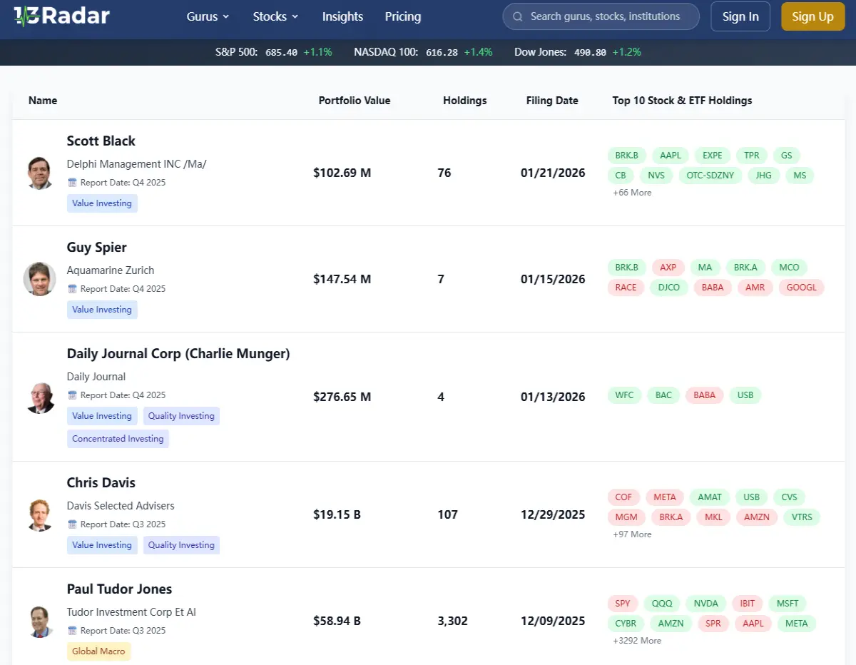Click Quality Investing tag under Chris Davis
Image resolution: width=856 pixels, height=665 pixels.
pyautogui.click(x=181, y=545)
